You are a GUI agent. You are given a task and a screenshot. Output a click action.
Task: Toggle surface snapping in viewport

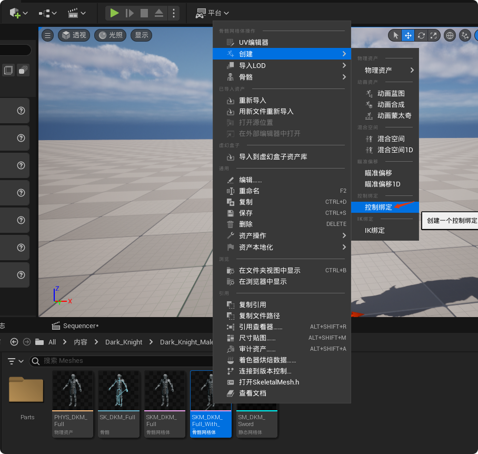(465, 36)
